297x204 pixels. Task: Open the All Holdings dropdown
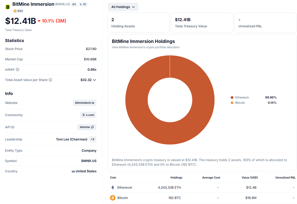point(123,7)
